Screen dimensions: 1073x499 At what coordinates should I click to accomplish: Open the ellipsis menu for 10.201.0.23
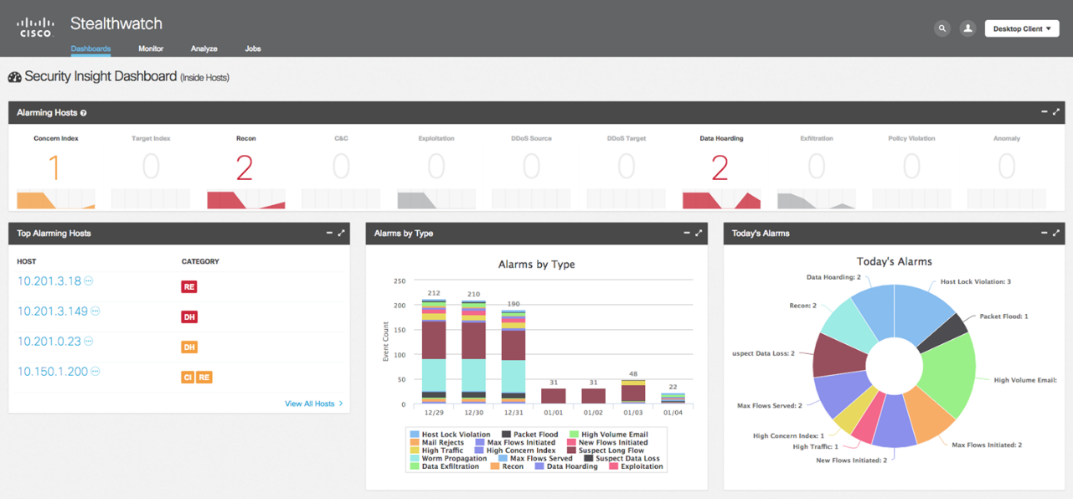[89, 342]
